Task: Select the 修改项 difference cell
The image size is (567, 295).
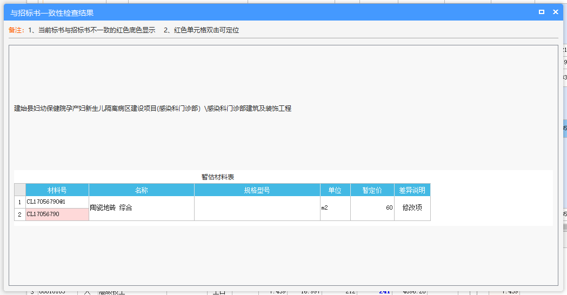Action: [412, 208]
